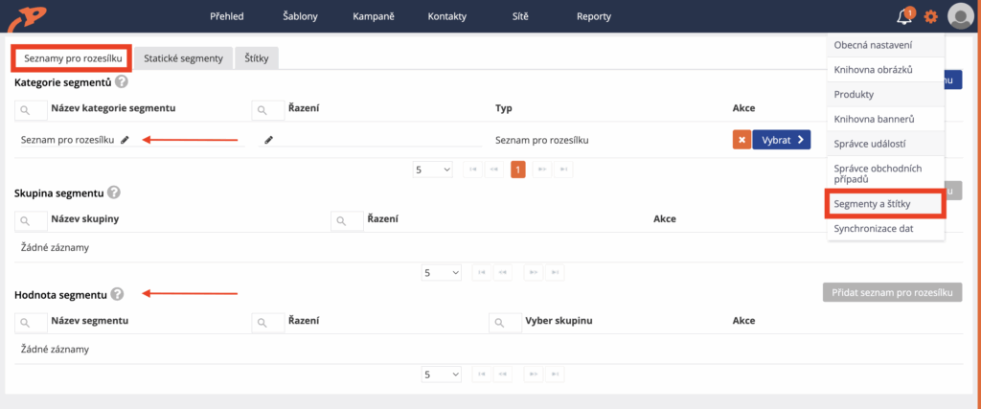Screen dimensions: 981x409
Task: Open help icon beside Kategorie segmentů
Action: [122, 82]
